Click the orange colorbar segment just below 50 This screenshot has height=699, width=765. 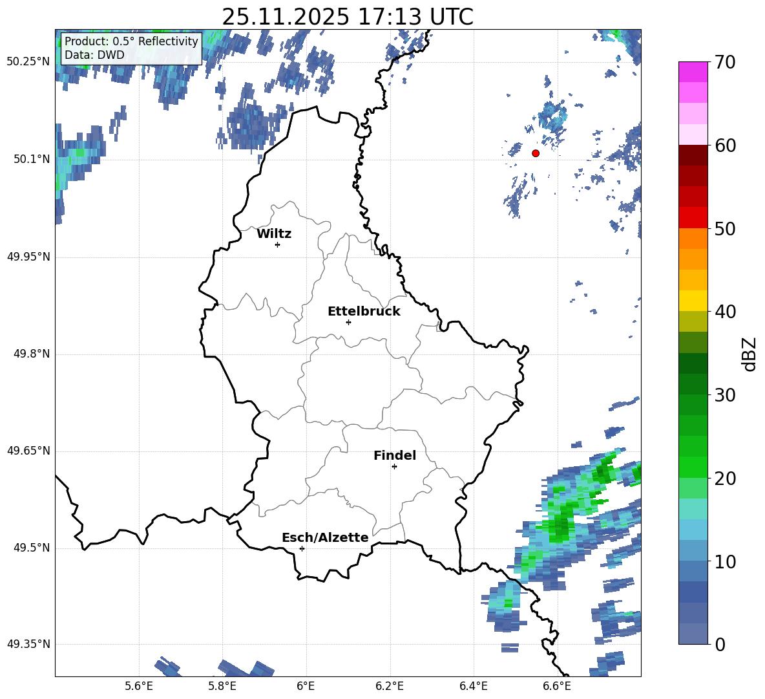[693, 239]
